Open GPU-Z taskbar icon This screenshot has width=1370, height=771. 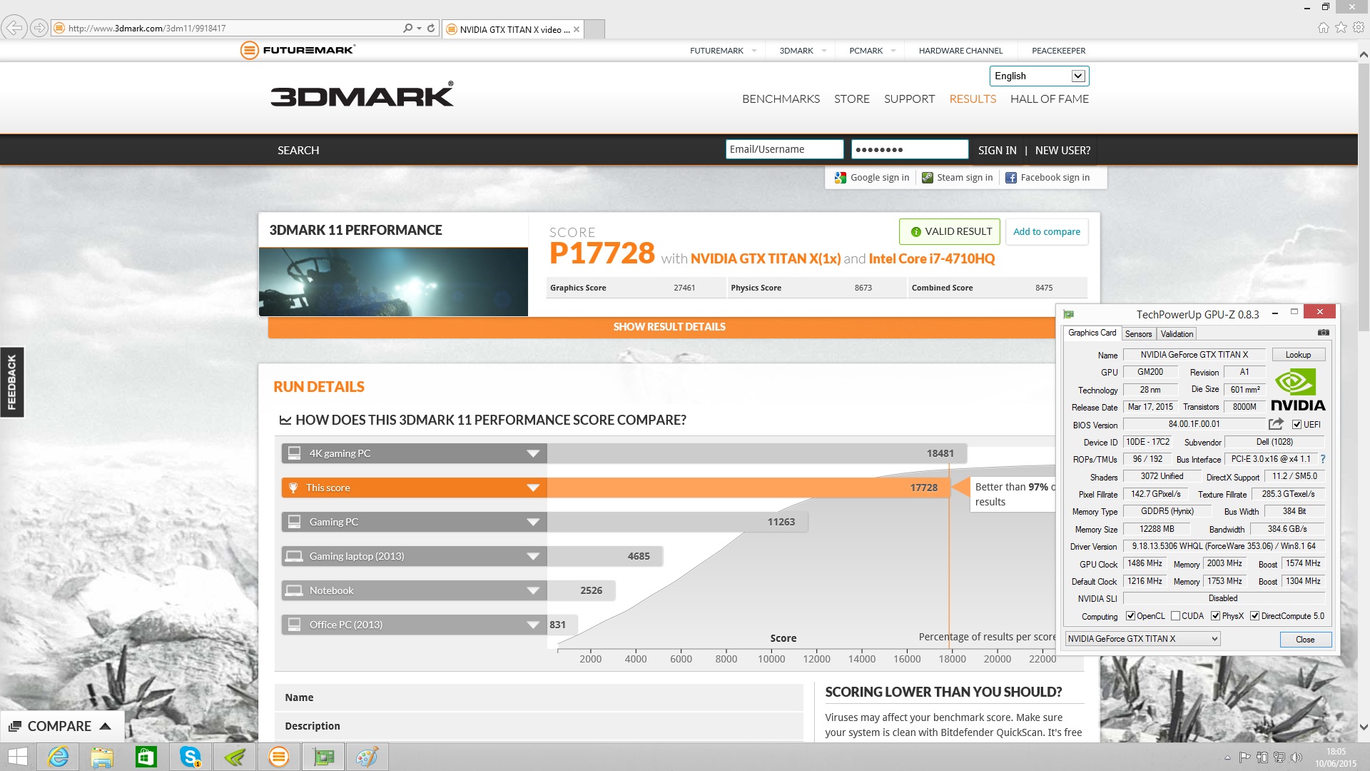click(x=323, y=757)
